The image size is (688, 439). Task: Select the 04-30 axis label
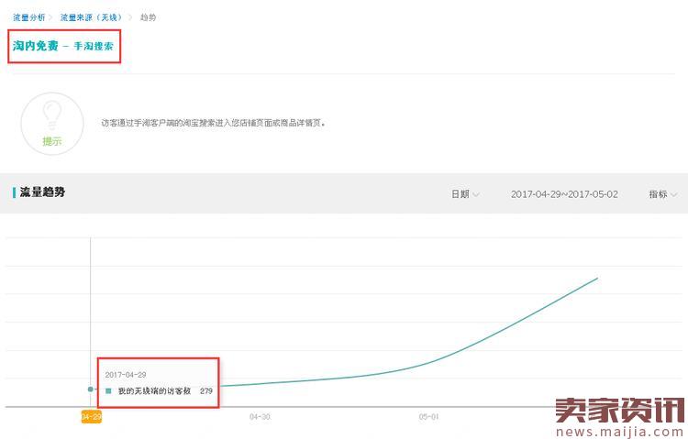click(260, 417)
